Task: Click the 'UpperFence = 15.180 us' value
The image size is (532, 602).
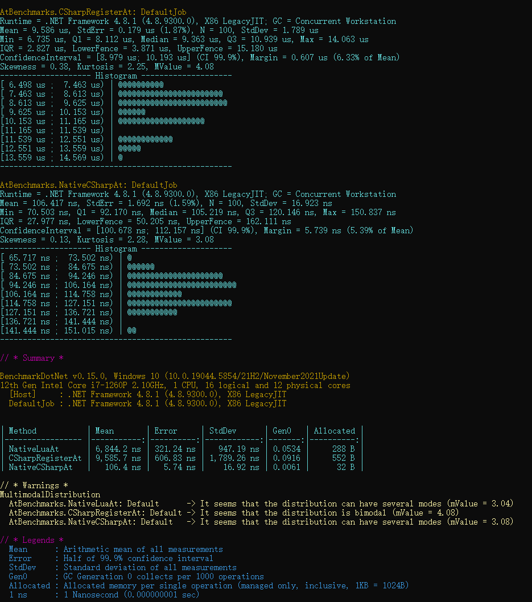Action: click(227, 49)
